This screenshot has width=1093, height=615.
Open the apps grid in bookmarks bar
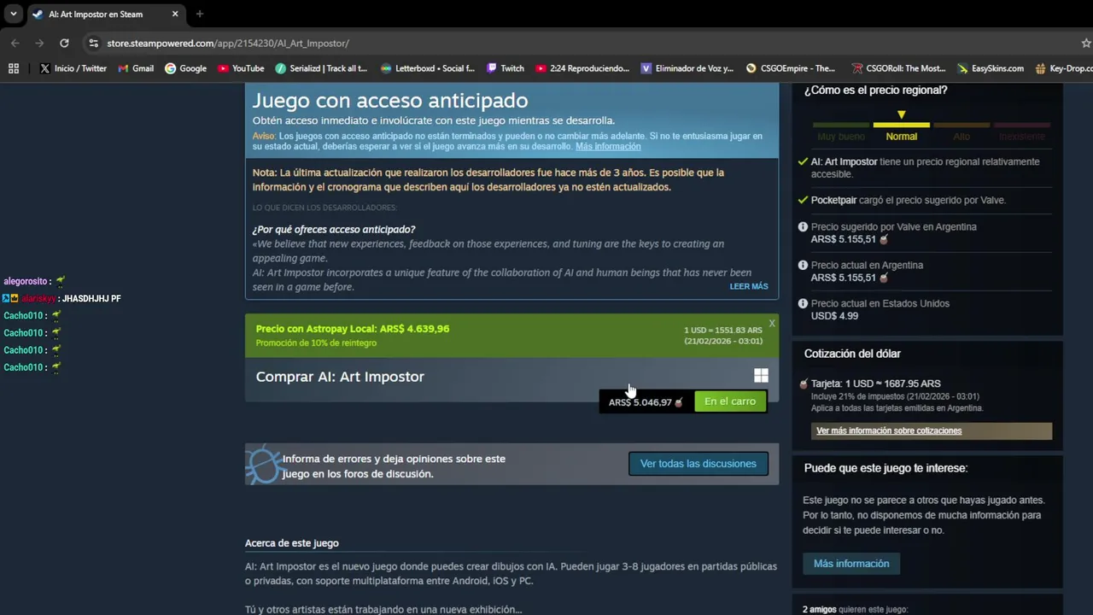14,68
